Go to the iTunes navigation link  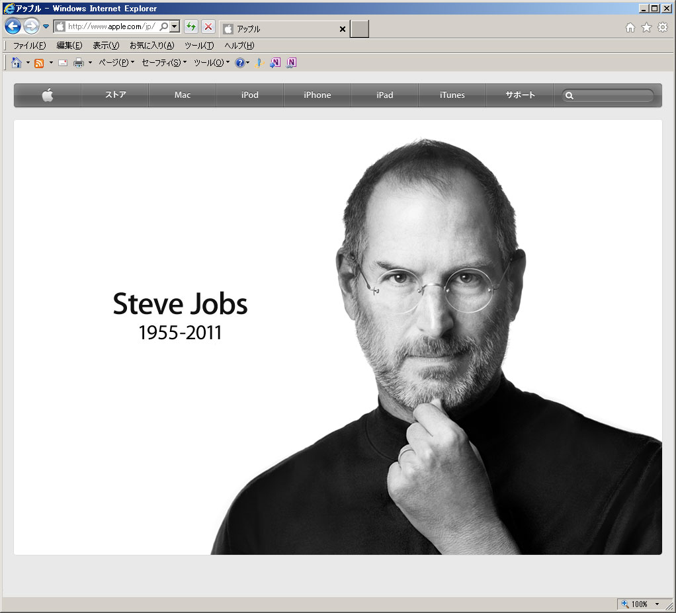coord(452,95)
